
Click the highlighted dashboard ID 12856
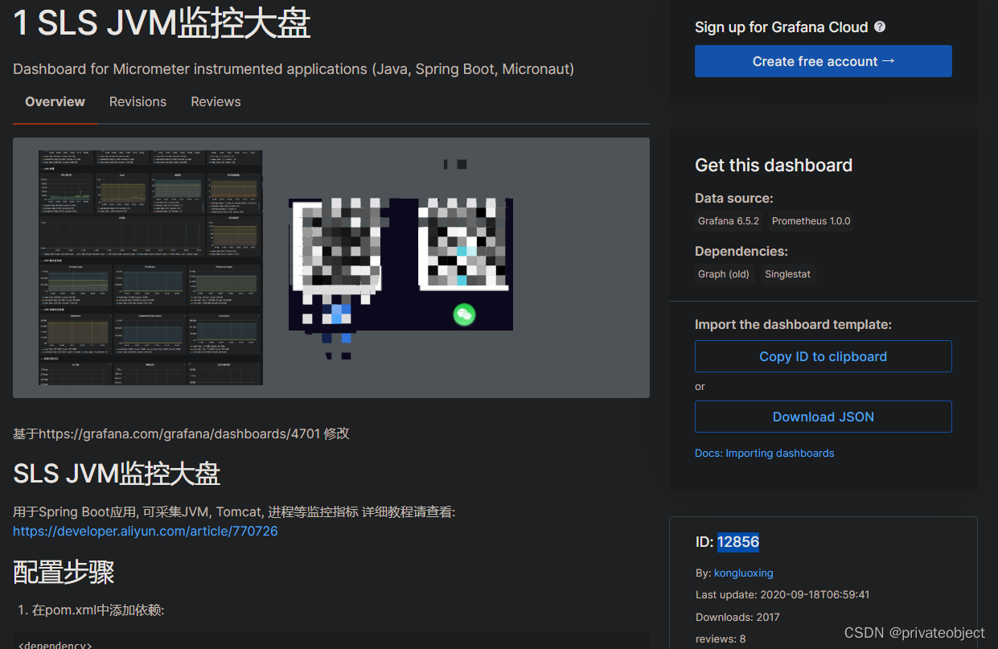738,541
